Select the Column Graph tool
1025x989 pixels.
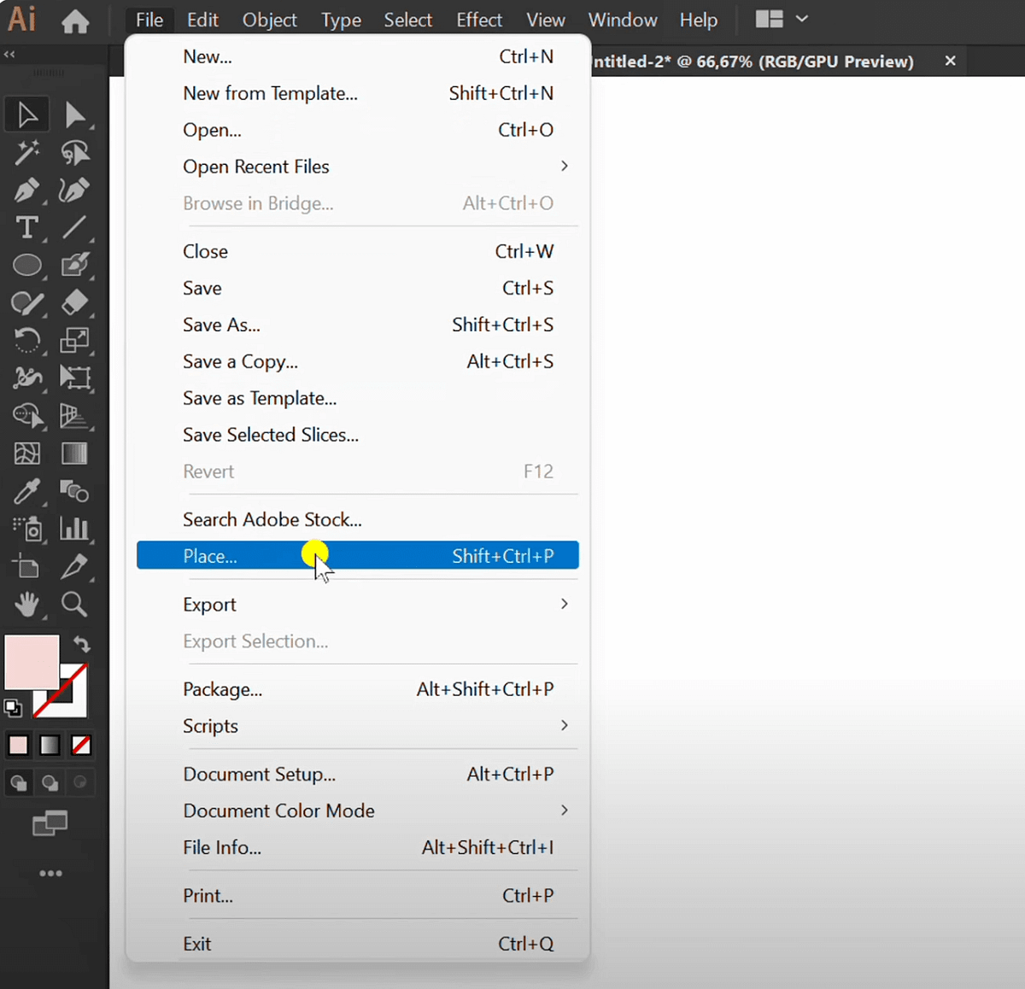[x=74, y=530]
